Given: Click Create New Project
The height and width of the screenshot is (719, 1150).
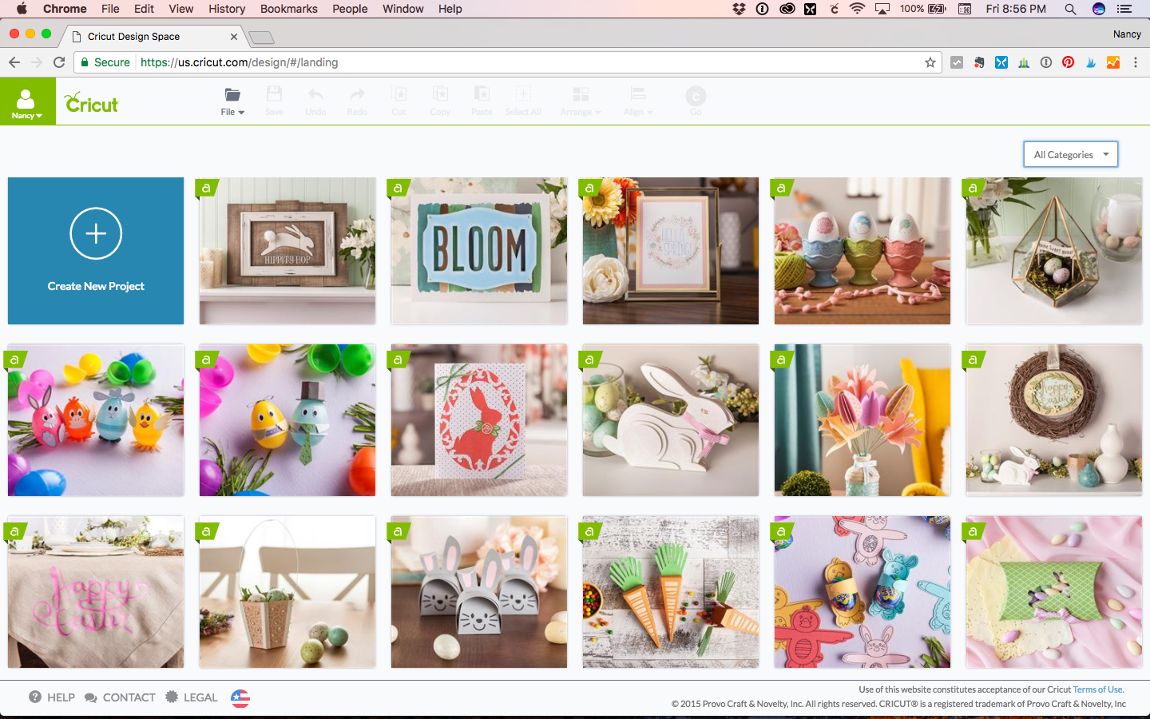Looking at the screenshot, I should pyautogui.click(x=96, y=251).
